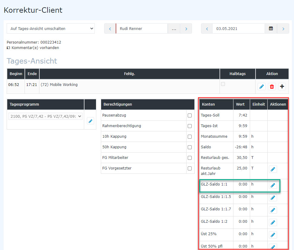This screenshot has width=294, height=250.
Task: Go to next date arrow
Action: click(x=283, y=29)
